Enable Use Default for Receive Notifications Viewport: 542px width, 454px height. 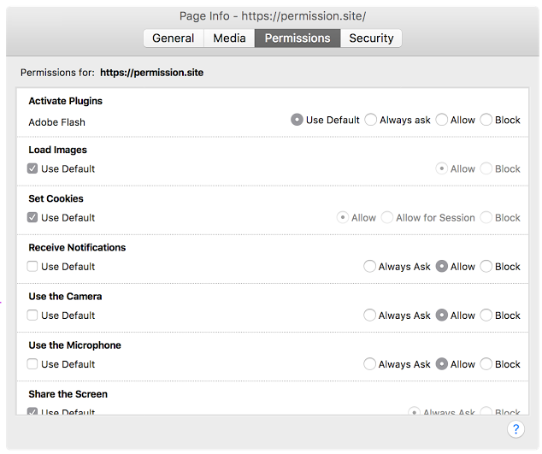[32, 267]
